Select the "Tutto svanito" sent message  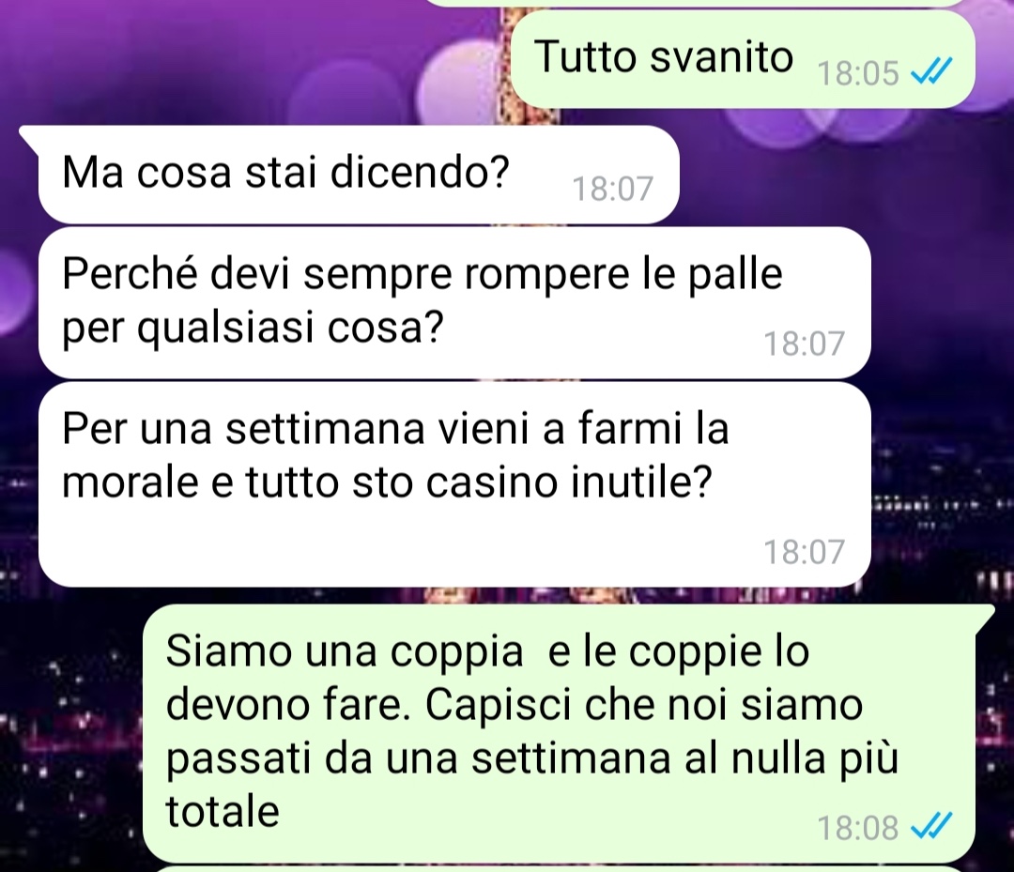coord(743,59)
